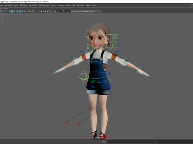The width and height of the screenshot is (193, 144).
Task: Open the Windows menu
Action: click(x=8, y=5)
